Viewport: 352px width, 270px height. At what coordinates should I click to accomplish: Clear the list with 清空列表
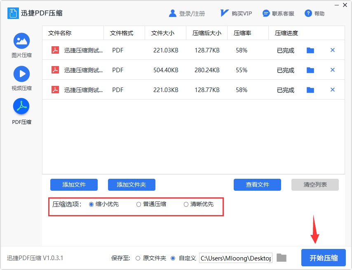(315, 185)
